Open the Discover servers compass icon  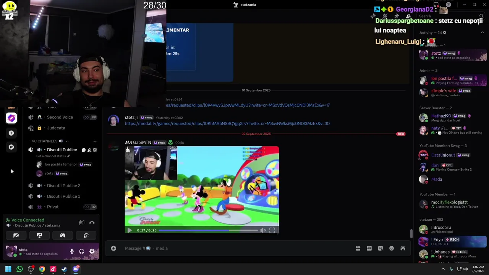click(11, 147)
